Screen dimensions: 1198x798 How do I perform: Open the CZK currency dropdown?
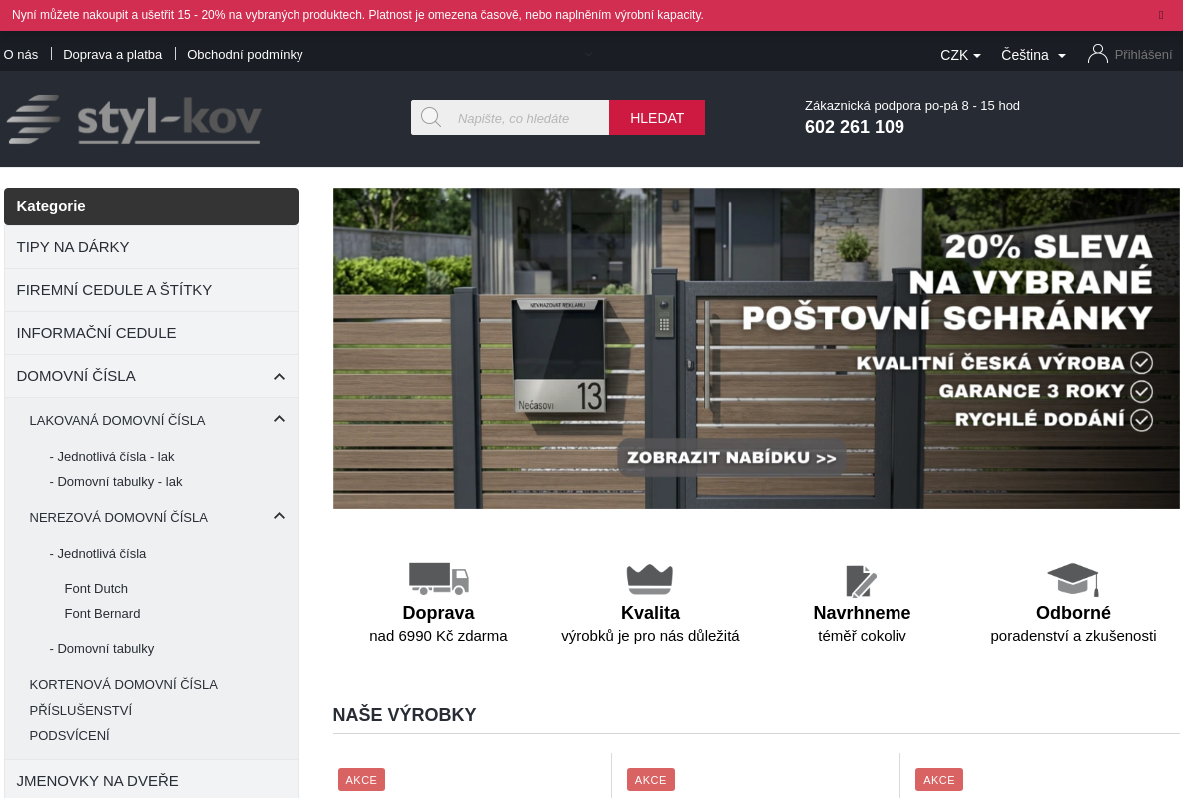pos(960,55)
